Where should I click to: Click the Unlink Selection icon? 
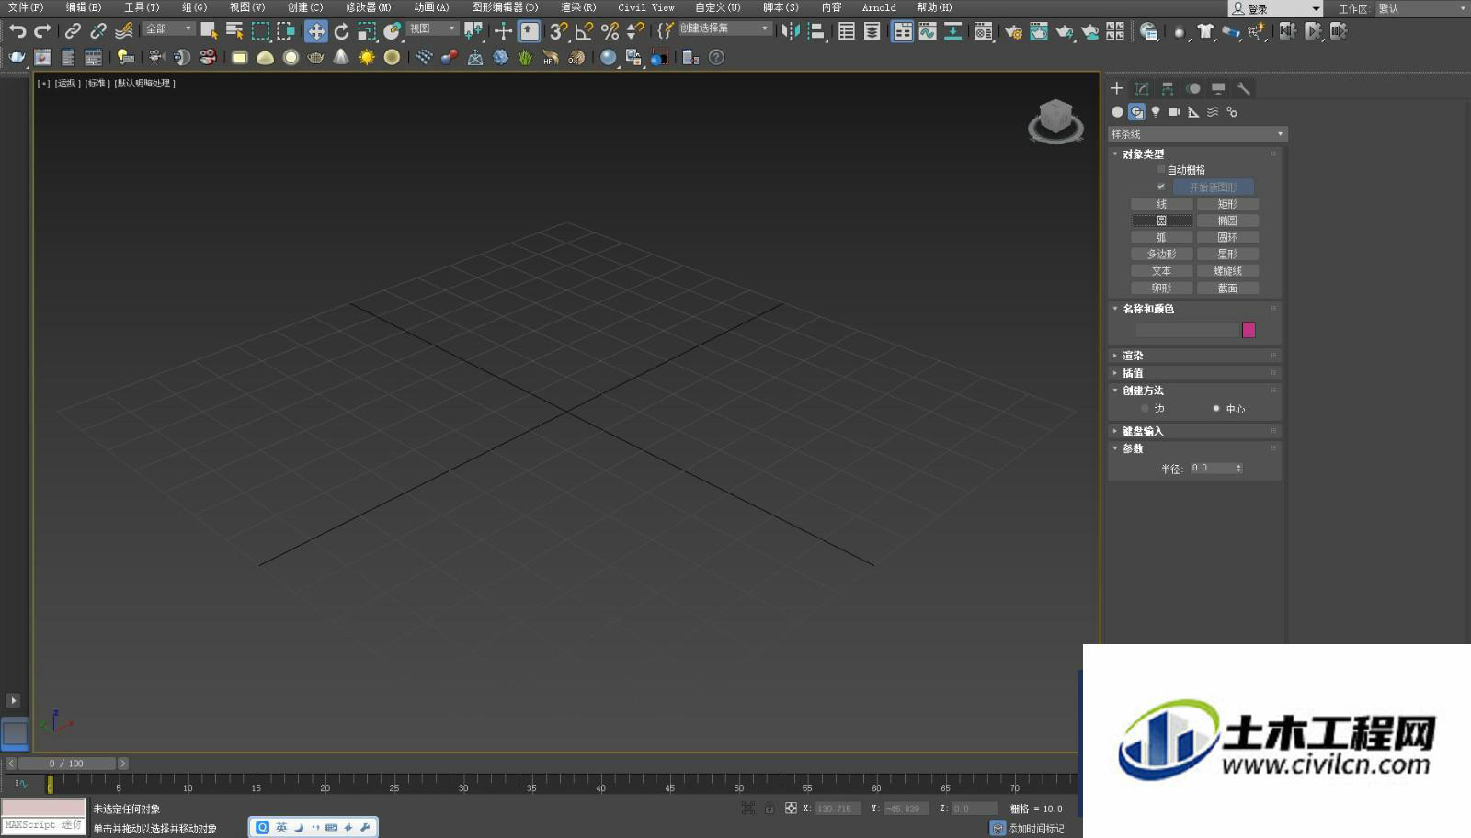tap(98, 31)
